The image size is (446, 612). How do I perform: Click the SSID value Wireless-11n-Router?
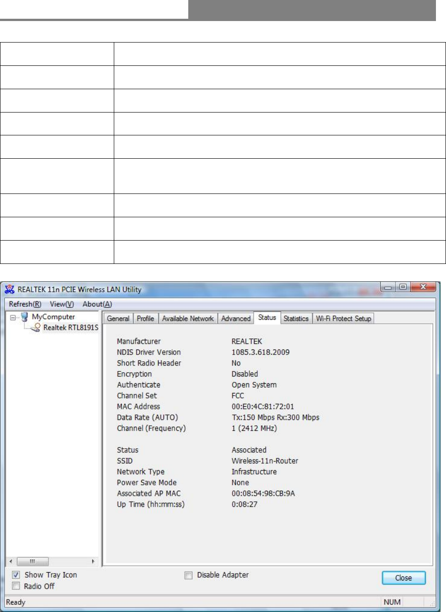coord(265,461)
